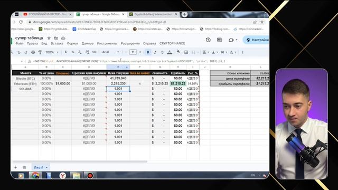Open Формат menu
The image size is (338, 190).
[72, 43]
